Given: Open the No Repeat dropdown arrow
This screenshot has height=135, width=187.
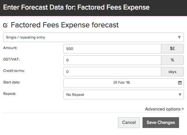Looking at the screenshot, I should click(x=180, y=95).
